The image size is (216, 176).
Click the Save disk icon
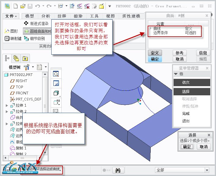coord(30,6)
